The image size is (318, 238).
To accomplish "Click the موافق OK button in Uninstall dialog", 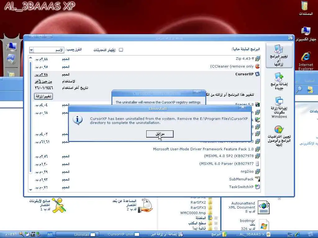I will 160,134.
